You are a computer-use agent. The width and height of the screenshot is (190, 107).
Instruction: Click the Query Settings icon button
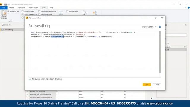click(4, 15)
